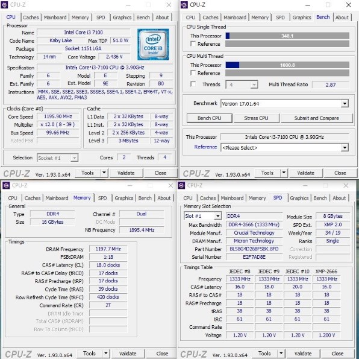Click the Week/Year value 34 / 19
This screenshot has width=359, height=359.
[332, 233]
